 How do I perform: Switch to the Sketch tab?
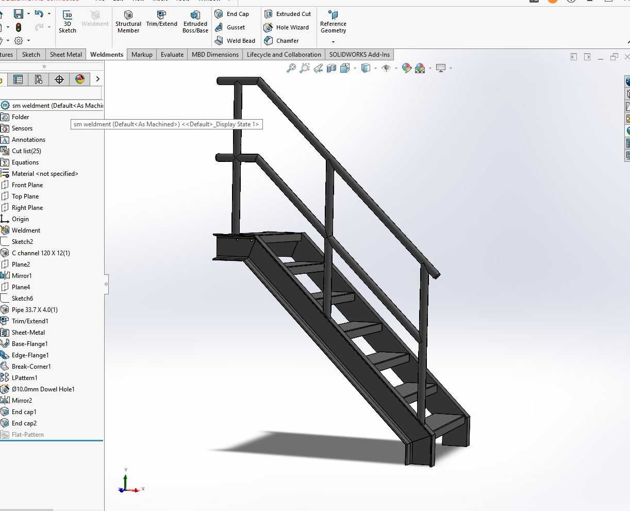click(31, 55)
